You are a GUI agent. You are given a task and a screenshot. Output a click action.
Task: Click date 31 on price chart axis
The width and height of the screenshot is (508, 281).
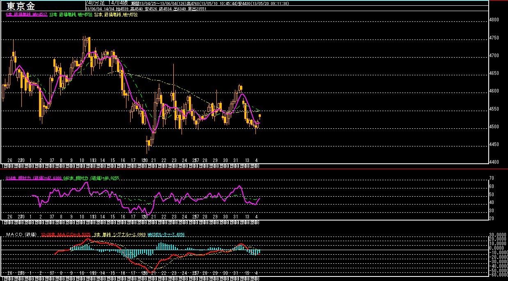tap(236, 160)
